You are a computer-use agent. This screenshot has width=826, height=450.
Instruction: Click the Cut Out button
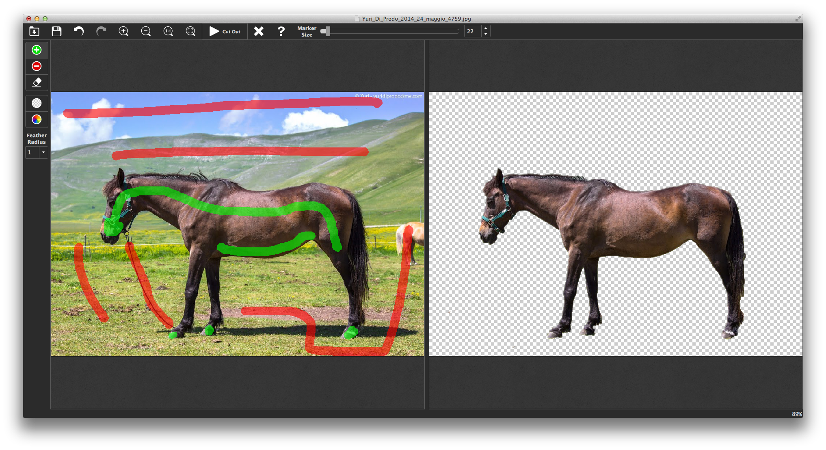coord(225,31)
